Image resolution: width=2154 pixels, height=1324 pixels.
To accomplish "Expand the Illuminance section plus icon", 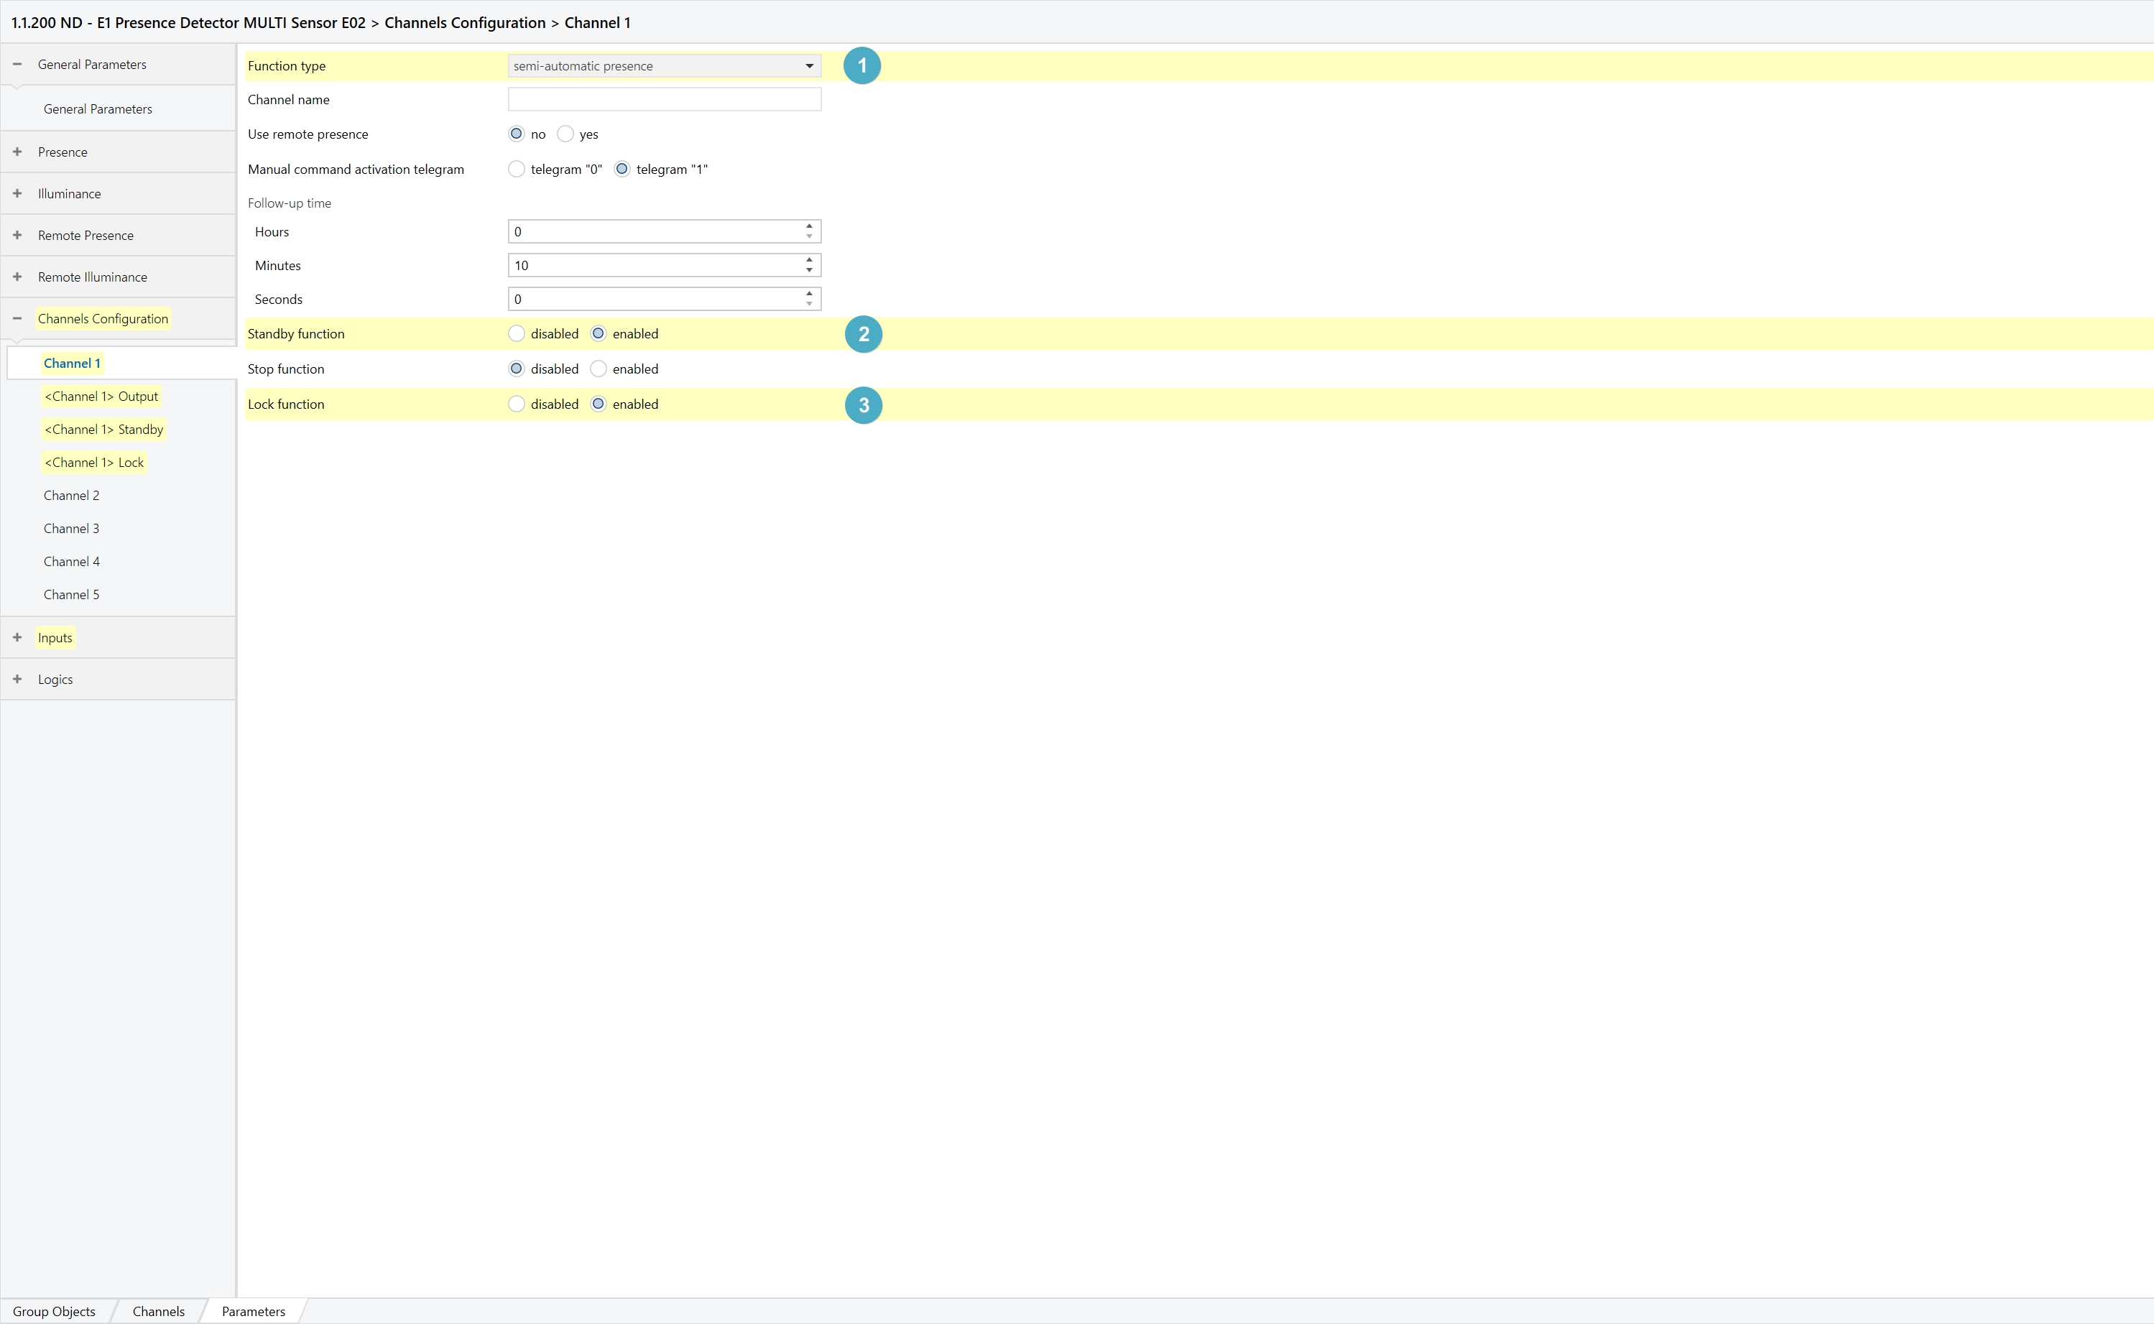I will 17,193.
